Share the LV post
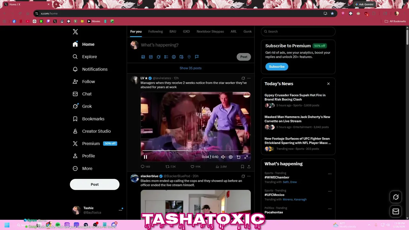This screenshot has width=409, height=230. click(x=249, y=166)
